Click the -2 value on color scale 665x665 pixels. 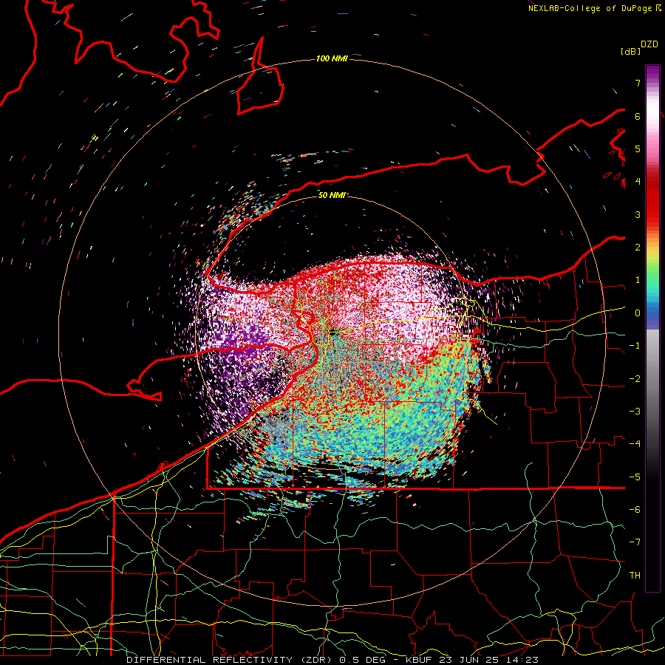point(635,379)
